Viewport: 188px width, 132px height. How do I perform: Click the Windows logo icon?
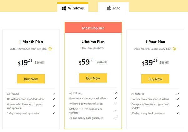[64, 8]
